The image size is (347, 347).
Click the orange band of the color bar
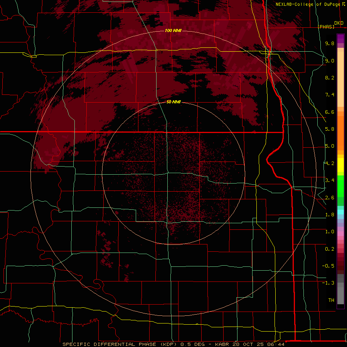(340, 133)
